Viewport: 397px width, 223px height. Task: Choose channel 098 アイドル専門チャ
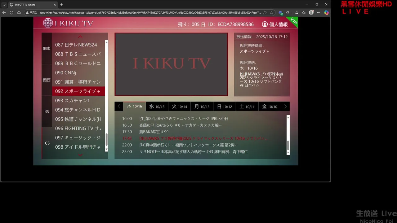pos(78,147)
